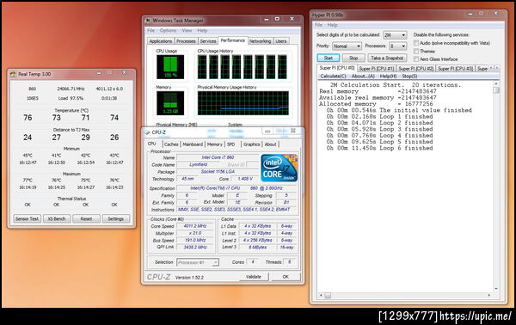Viewport: 516px width, 325px height.
Task: Open the CPU-Z Processor selection dropdown
Action: click(198, 262)
